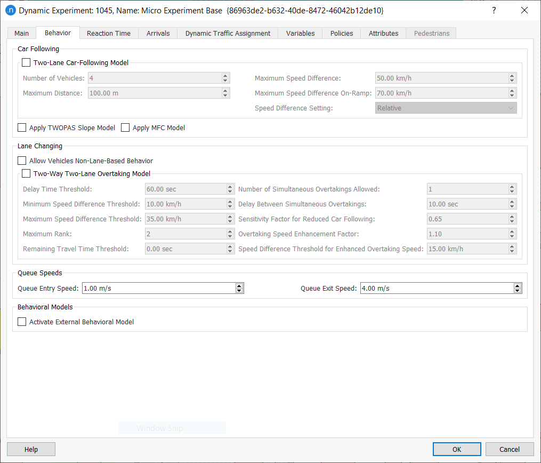Increase Queue Entry Speed with up arrow
Screen dimensions: 541x463
239,286
